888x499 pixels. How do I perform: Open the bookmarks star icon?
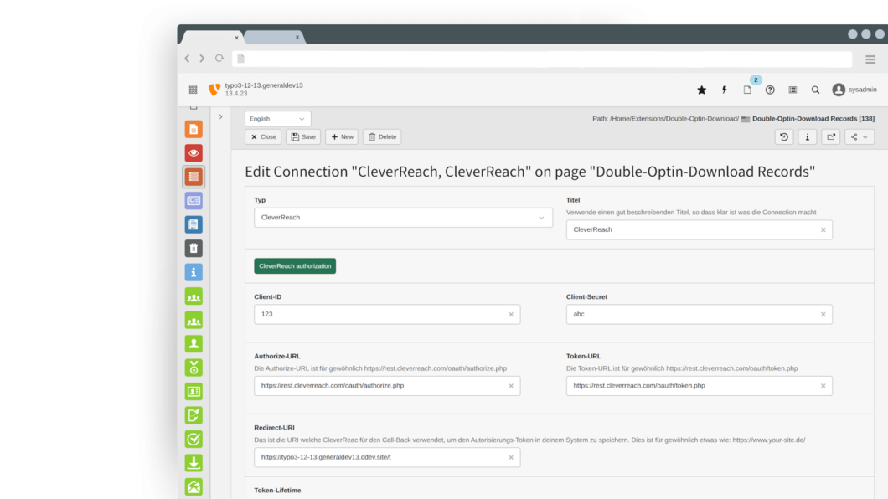point(702,90)
